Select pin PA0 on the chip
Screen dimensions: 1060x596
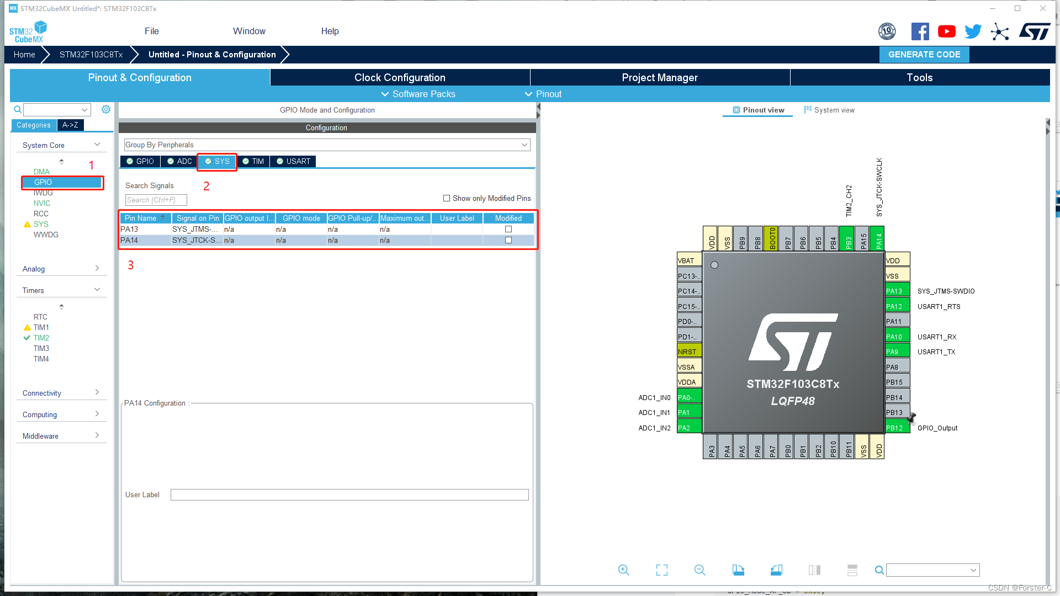[689, 397]
